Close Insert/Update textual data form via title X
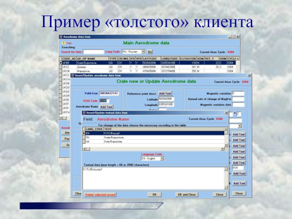The width and height of the screenshot is (292, 219). (226, 113)
